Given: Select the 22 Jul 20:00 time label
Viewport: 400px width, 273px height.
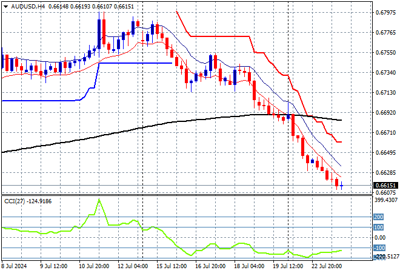Looking at the screenshot, I should click(326, 266).
